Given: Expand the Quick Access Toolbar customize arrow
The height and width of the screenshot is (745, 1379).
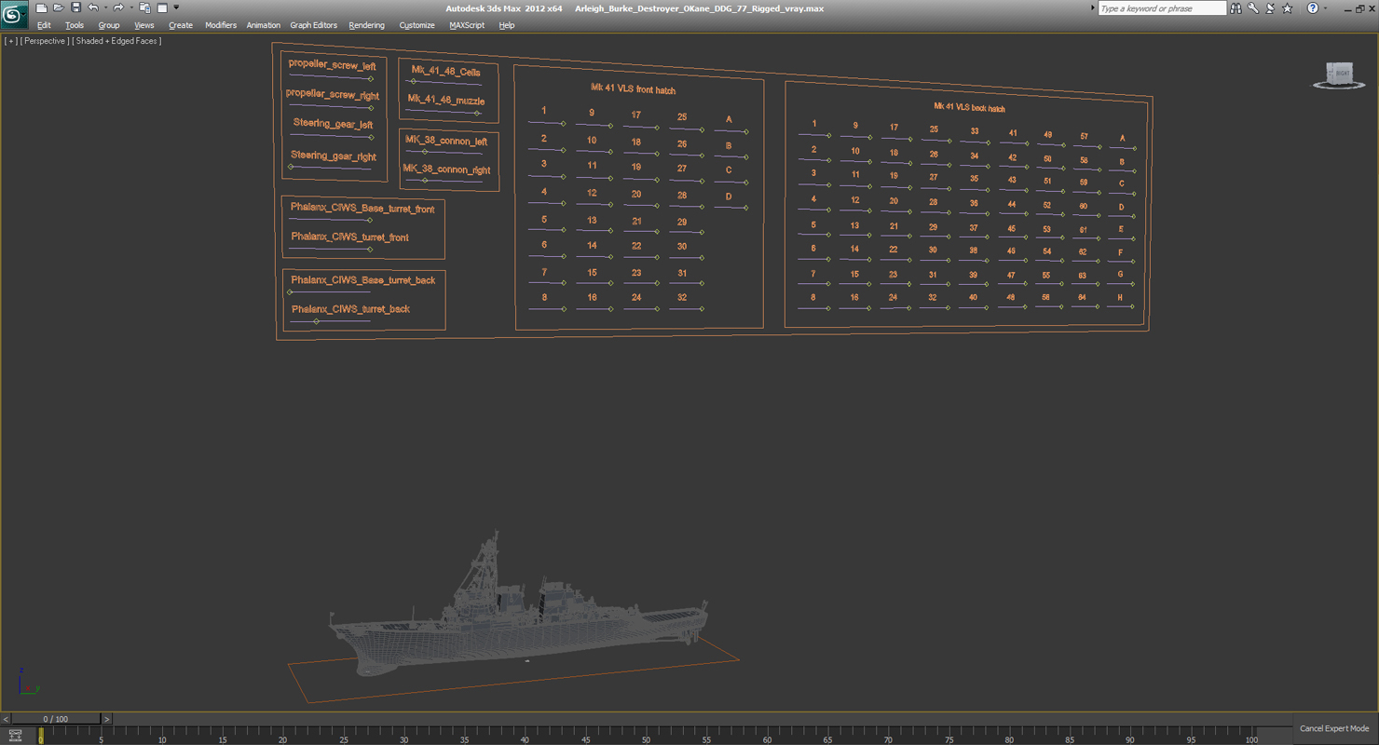Looking at the screenshot, I should tap(176, 8).
